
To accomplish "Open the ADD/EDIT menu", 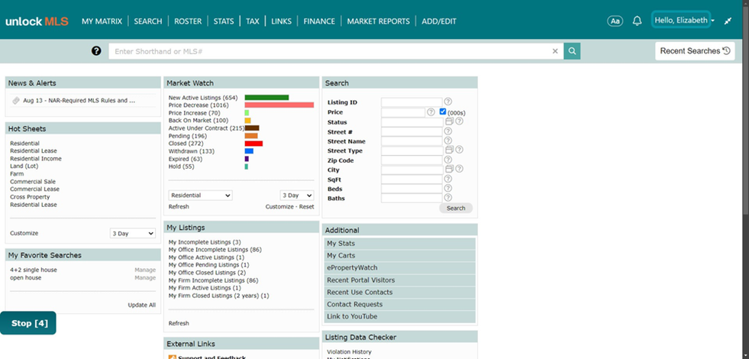I will pyautogui.click(x=439, y=21).
